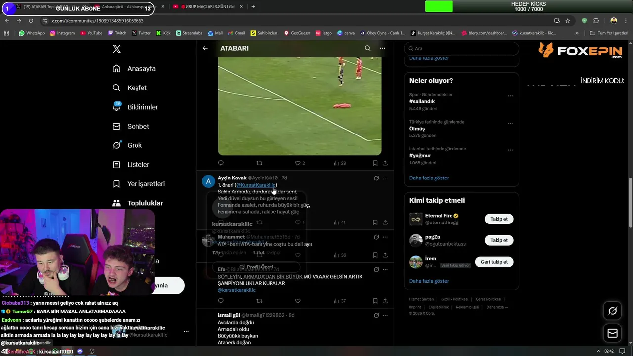Select Topluluklar in the sidebar
Image resolution: width=633 pixels, height=356 pixels.
[x=137, y=203]
